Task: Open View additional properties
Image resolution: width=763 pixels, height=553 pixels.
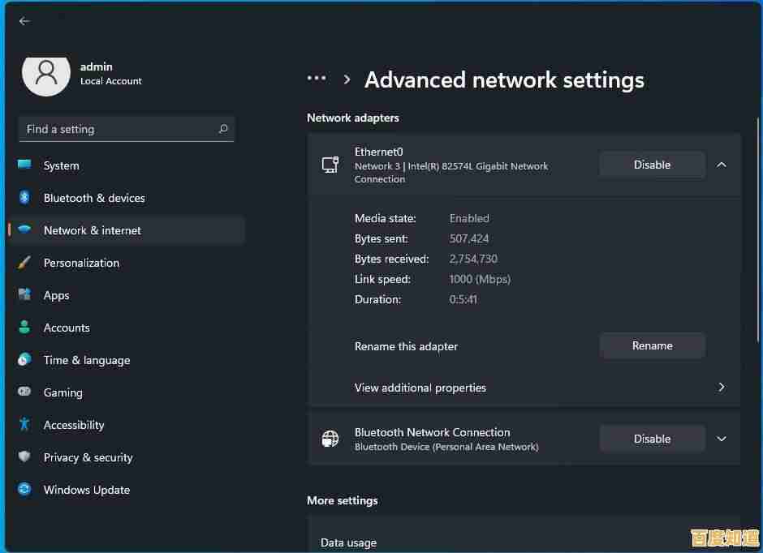Action: (x=420, y=388)
